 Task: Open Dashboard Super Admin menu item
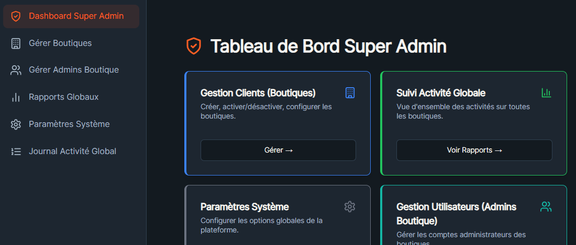coord(71,16)
